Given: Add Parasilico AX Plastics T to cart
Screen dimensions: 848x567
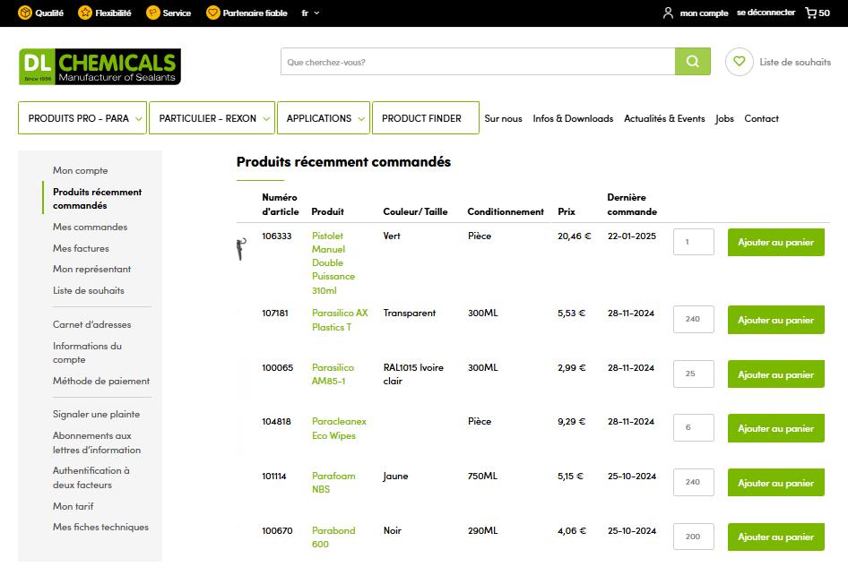Looking at the screenshot, I should pos(775,320).
